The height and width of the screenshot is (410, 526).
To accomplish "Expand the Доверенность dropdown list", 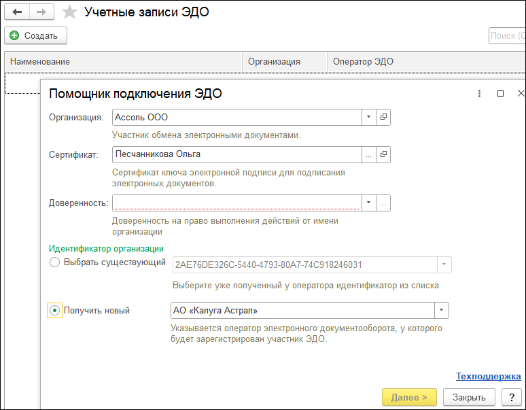I will click(368, 203).
